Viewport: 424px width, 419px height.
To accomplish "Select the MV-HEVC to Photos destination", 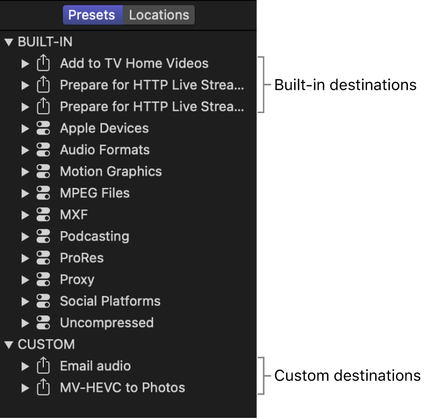I will 122,387.
